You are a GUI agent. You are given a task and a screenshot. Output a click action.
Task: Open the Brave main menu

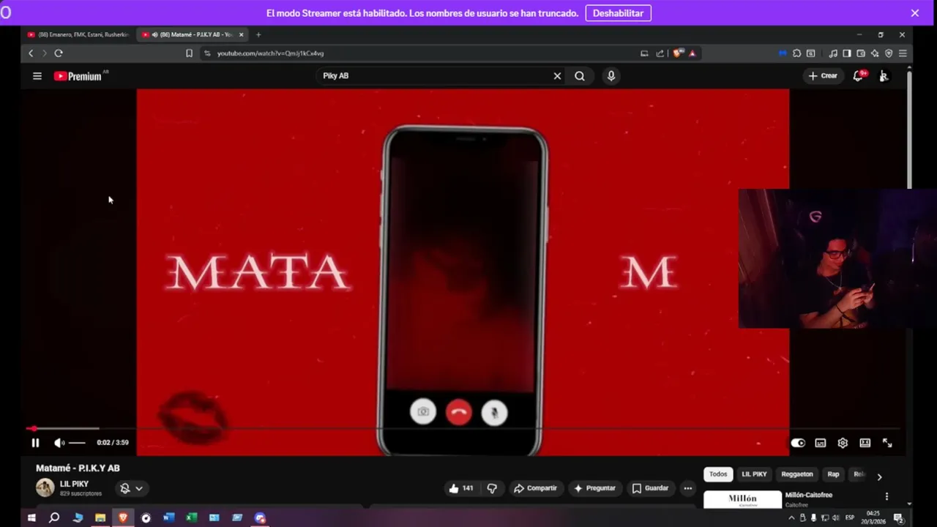click(x=903, y=53)
